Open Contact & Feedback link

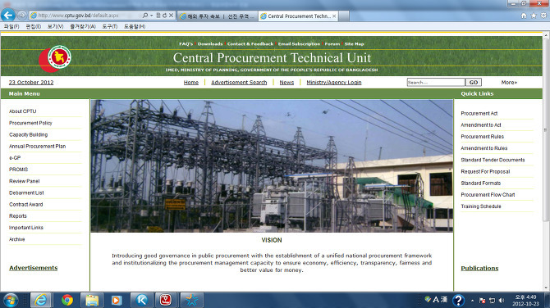(250, 44)
